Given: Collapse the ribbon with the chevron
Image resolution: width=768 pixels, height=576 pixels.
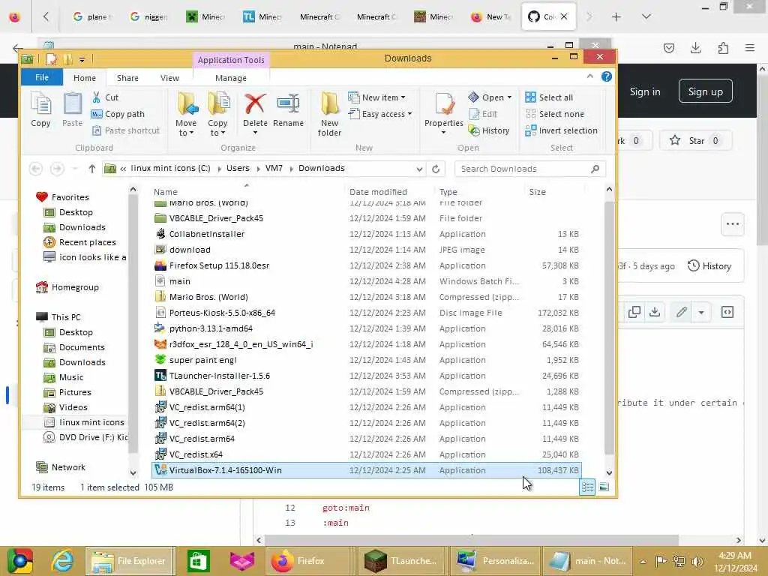Looking at the screenshot, I should tap(589, 77).
